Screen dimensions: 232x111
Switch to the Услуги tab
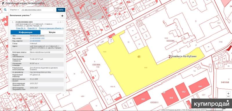click(52, 32)
